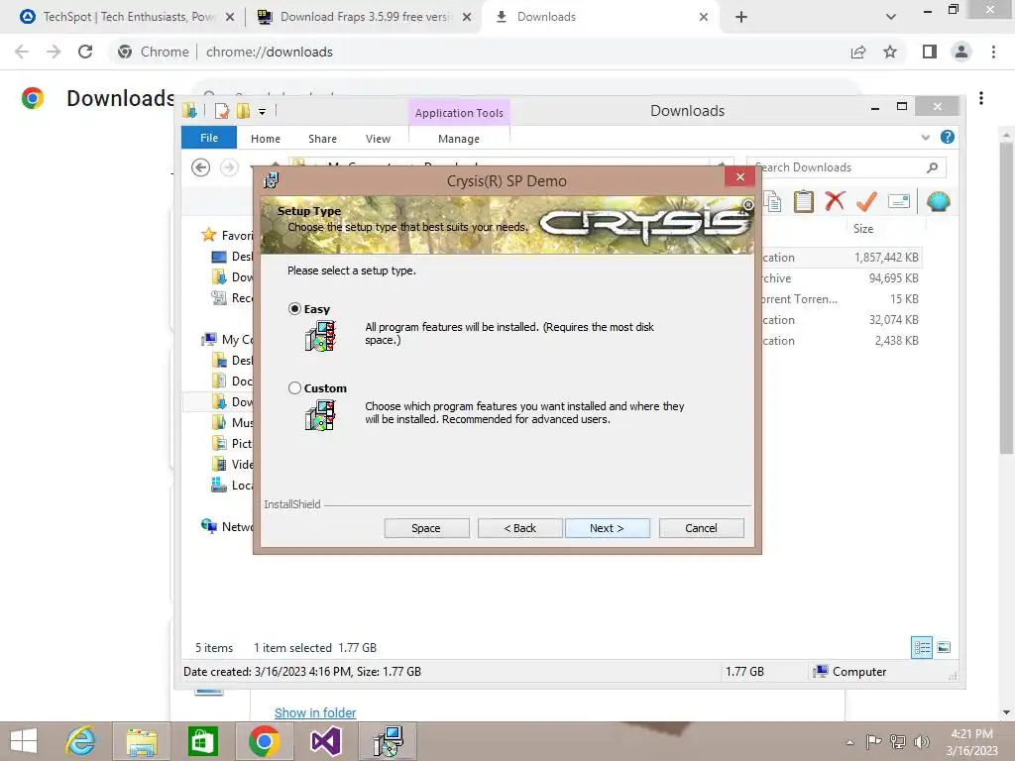Launch Internet Explorer from the taskbar

[81, 741]
